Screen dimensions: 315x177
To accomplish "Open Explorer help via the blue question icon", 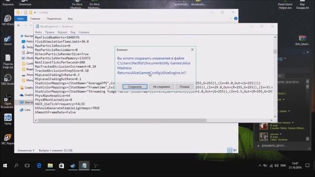I will (236, 19).
